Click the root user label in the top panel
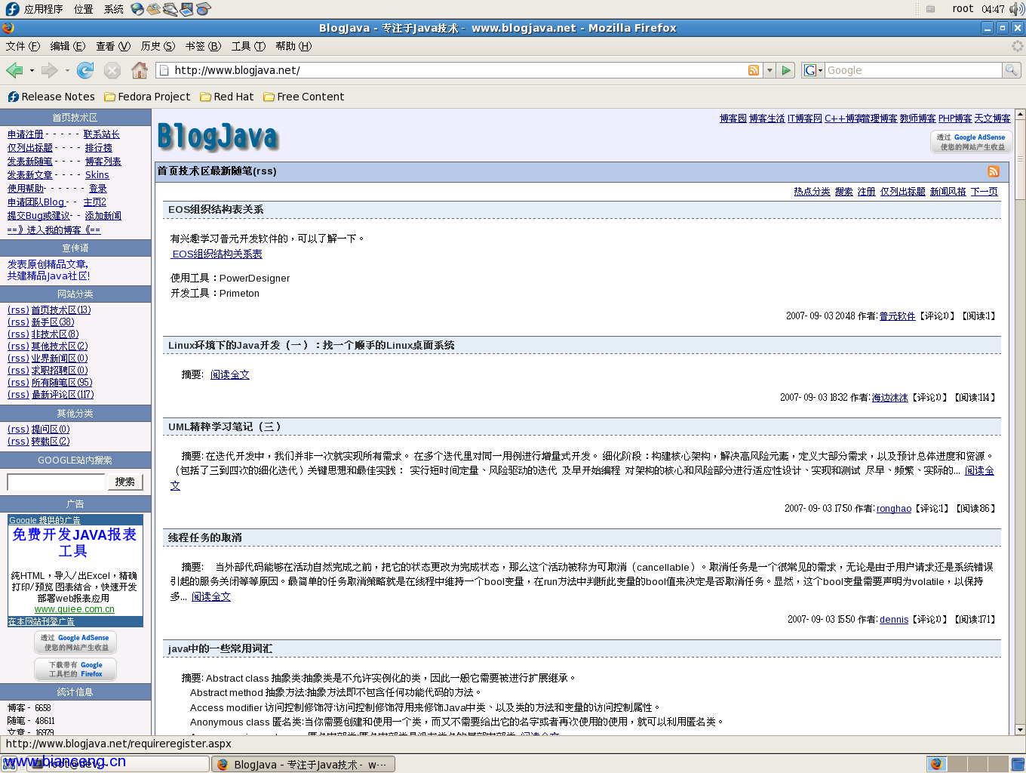This screenshot has height=773, width=1026. tap(963, 9)
